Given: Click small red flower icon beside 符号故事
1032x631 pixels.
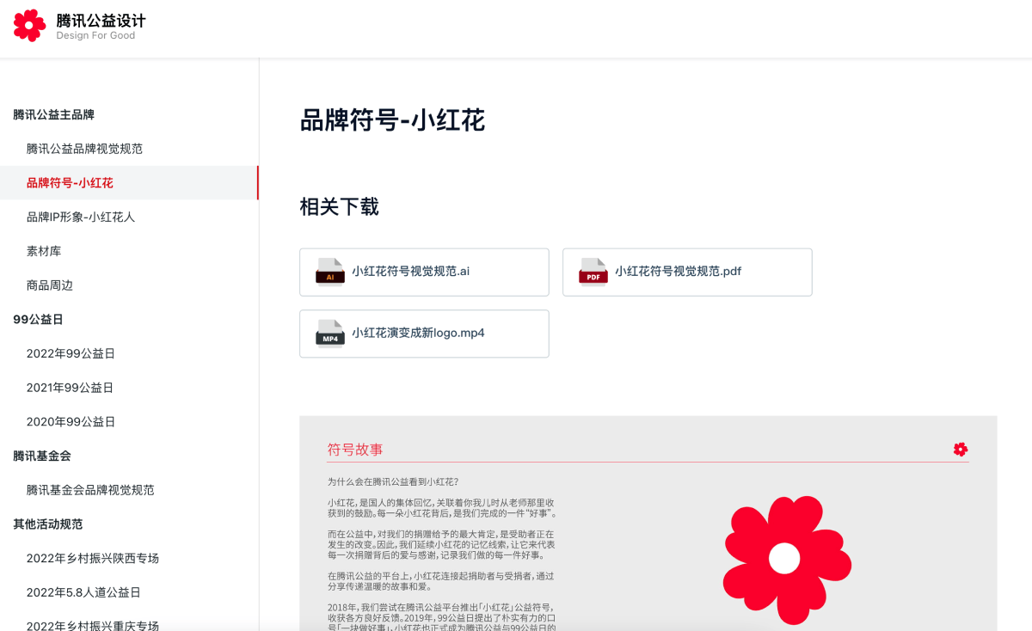Looking at the screenshot, I should tap(961, 449).
